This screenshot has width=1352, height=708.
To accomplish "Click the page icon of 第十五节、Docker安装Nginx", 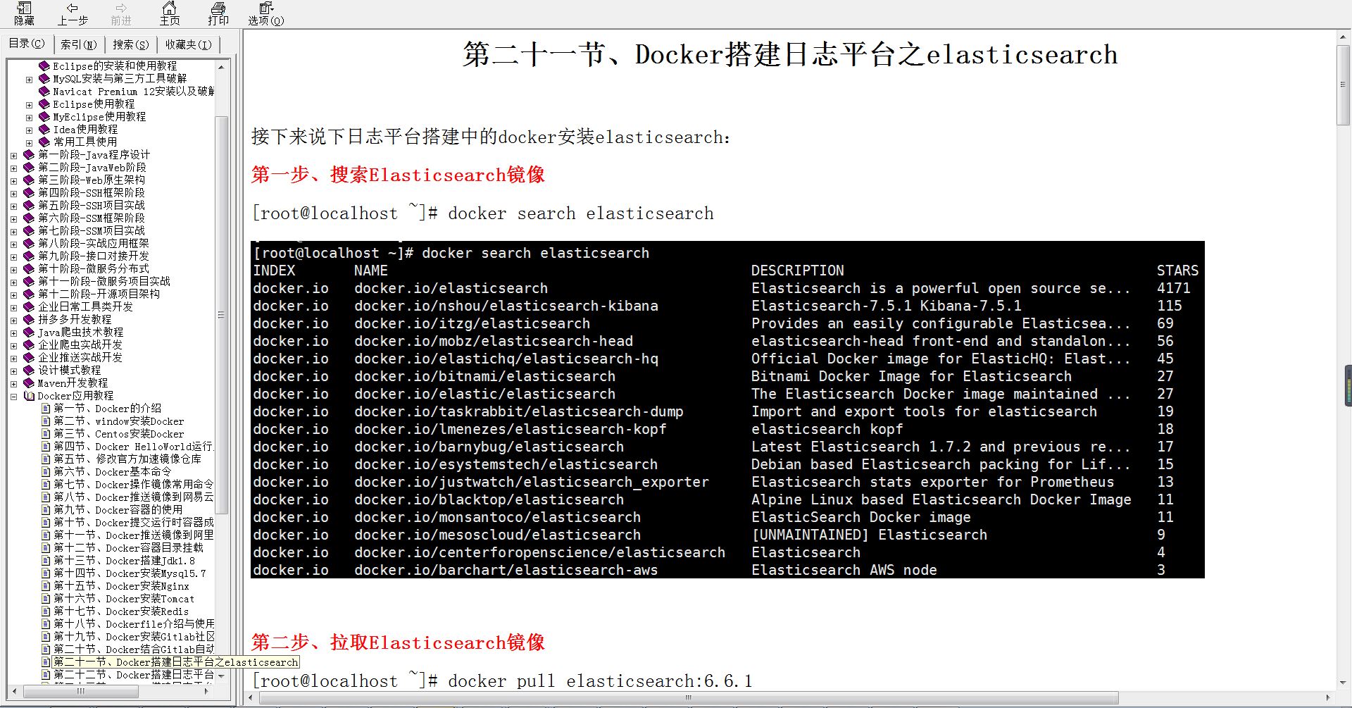I will tap(46, 586).
